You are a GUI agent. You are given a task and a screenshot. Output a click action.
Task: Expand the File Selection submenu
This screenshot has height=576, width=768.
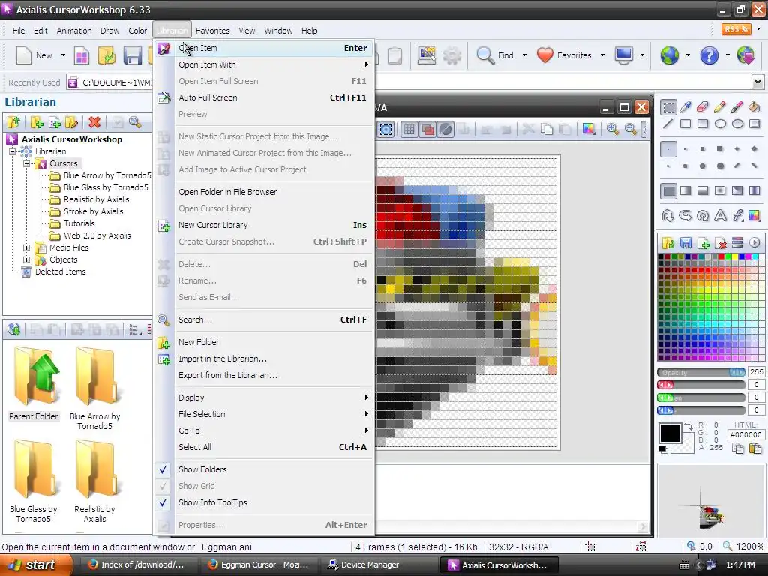tap(264, 414)
